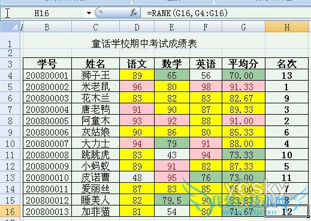
Task: Click average score 91.00
Action: click(243, 121)
